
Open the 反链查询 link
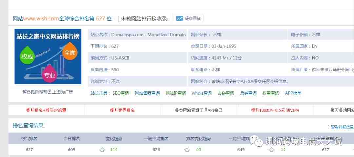click(x=248, y=93)
